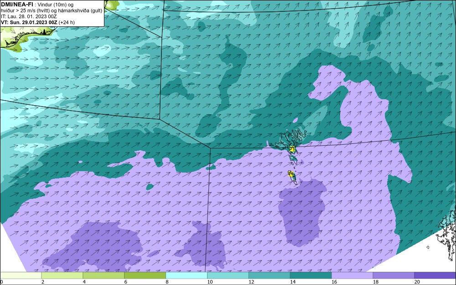Click the yellow gust marker labeled 27
The image size is (456, 285).
coord(292,149)
